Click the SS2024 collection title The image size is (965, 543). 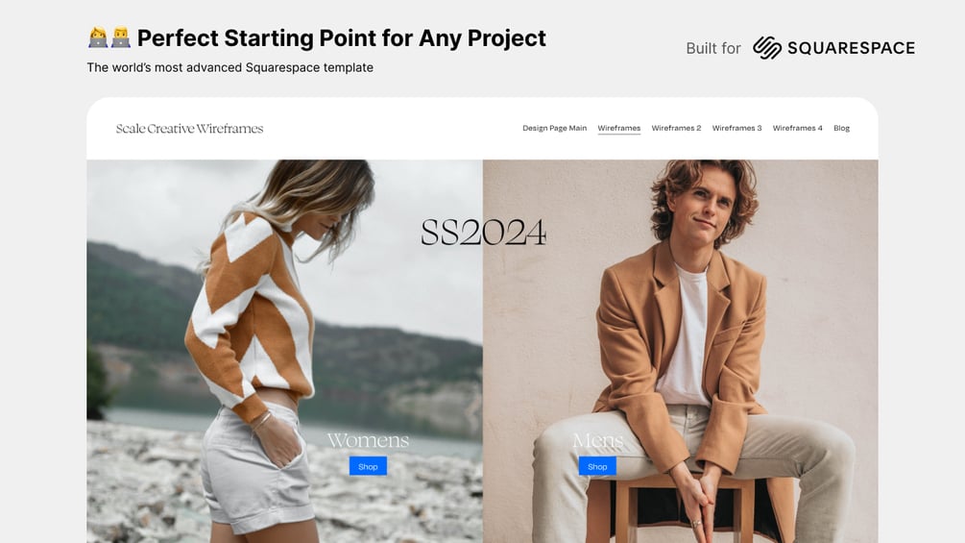pyautogui.click(x=483, y=233)
